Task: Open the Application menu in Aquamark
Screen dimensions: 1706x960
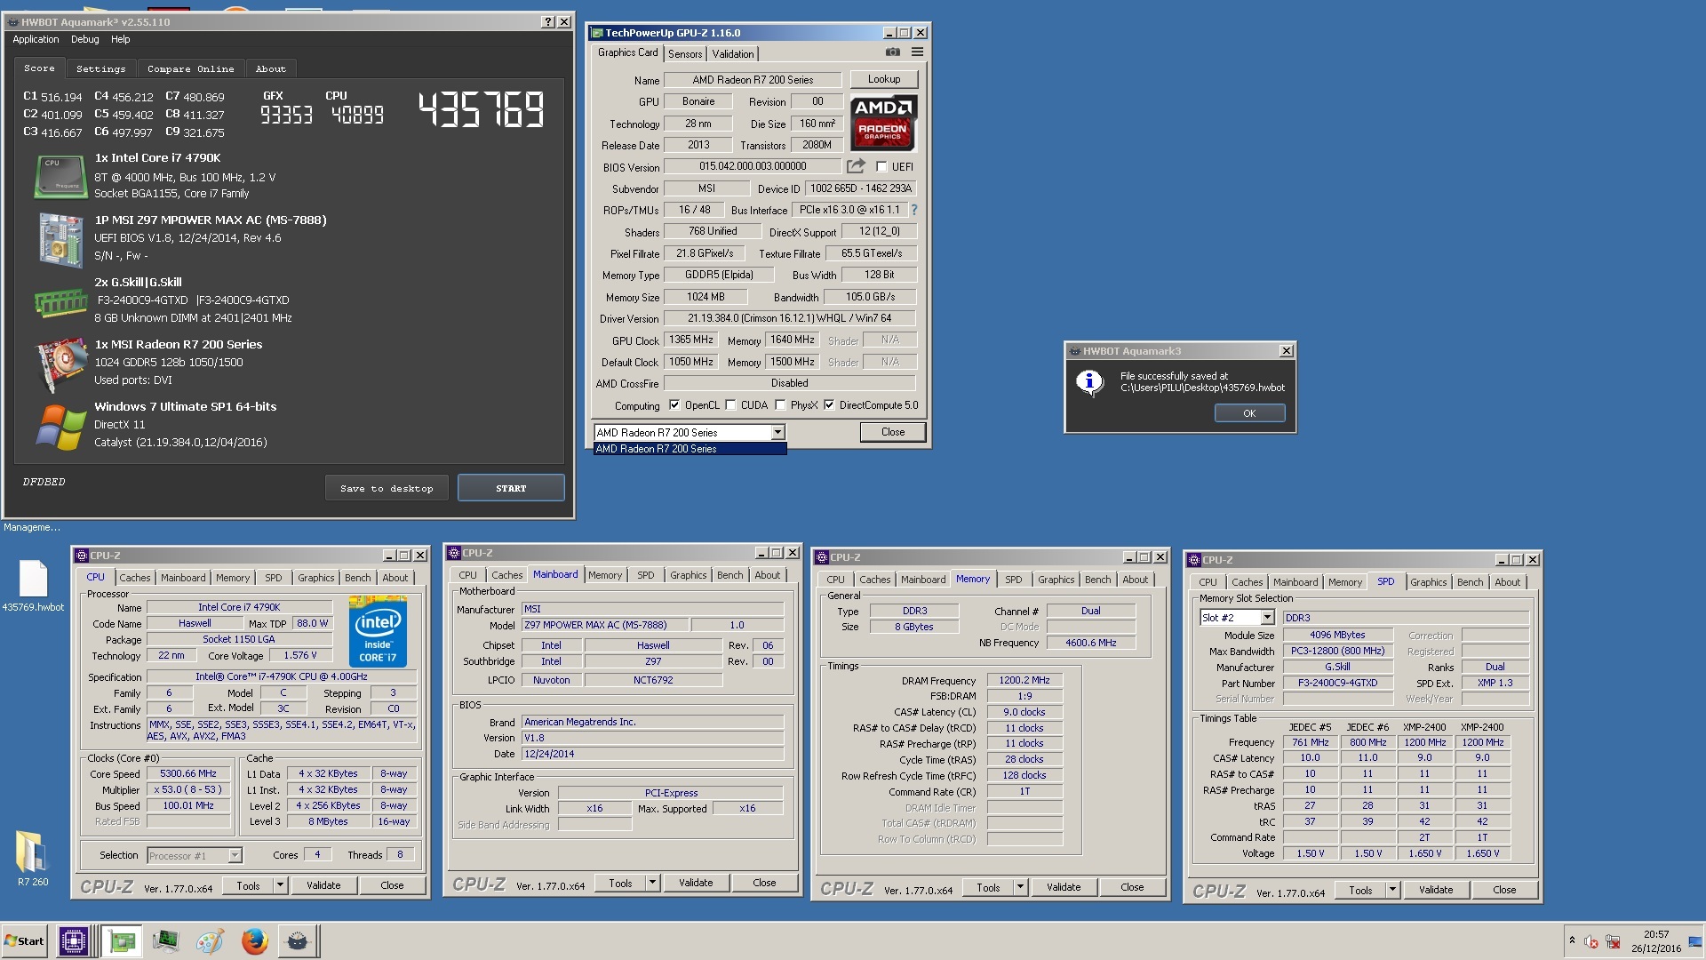Action: (x=36, y=39)
